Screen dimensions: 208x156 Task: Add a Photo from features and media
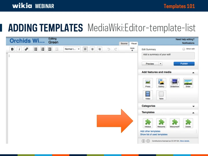pyautogui.click(x=148, y=83)
